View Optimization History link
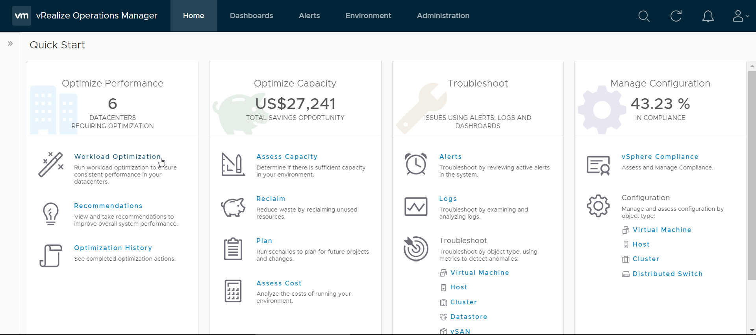This screenshot has height=335, width=756. click(113, 248)
